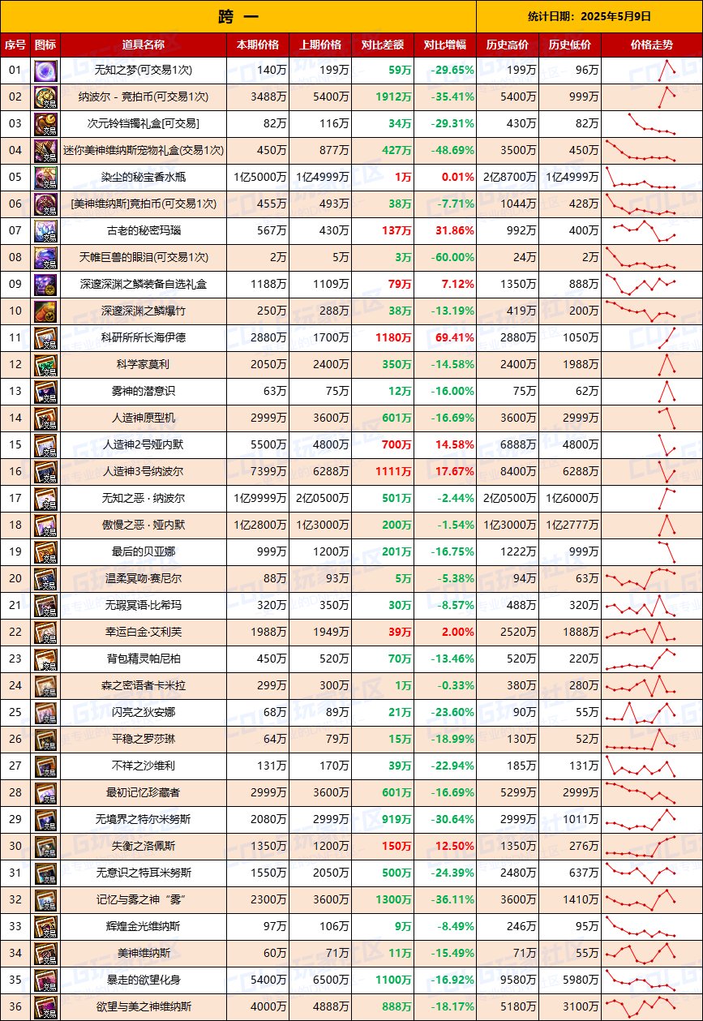Click the 历史低价 column header
Screen dimensions: 703x1021
(569, 45)
